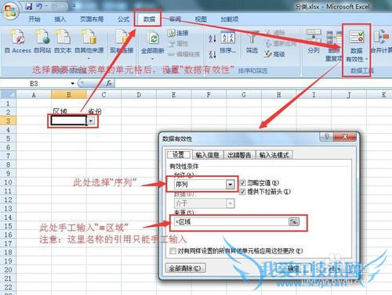This screenshot has height=295, width=392.
Task: Click Remove Duplicates (删除重复项)
Action: coord(333,46)
